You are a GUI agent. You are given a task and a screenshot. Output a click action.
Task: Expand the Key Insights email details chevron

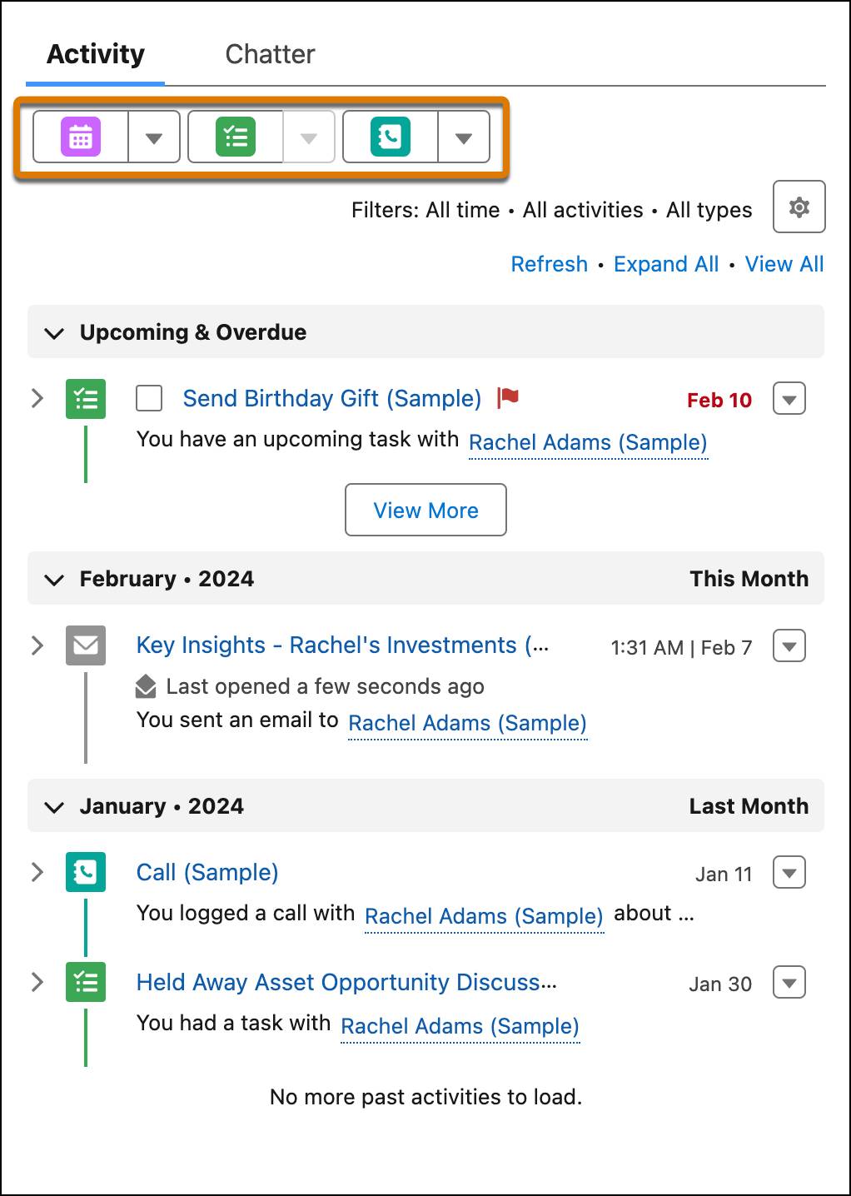[37, 643]
